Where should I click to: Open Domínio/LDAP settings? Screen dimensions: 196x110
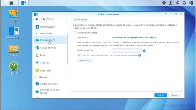pos(50,27)
